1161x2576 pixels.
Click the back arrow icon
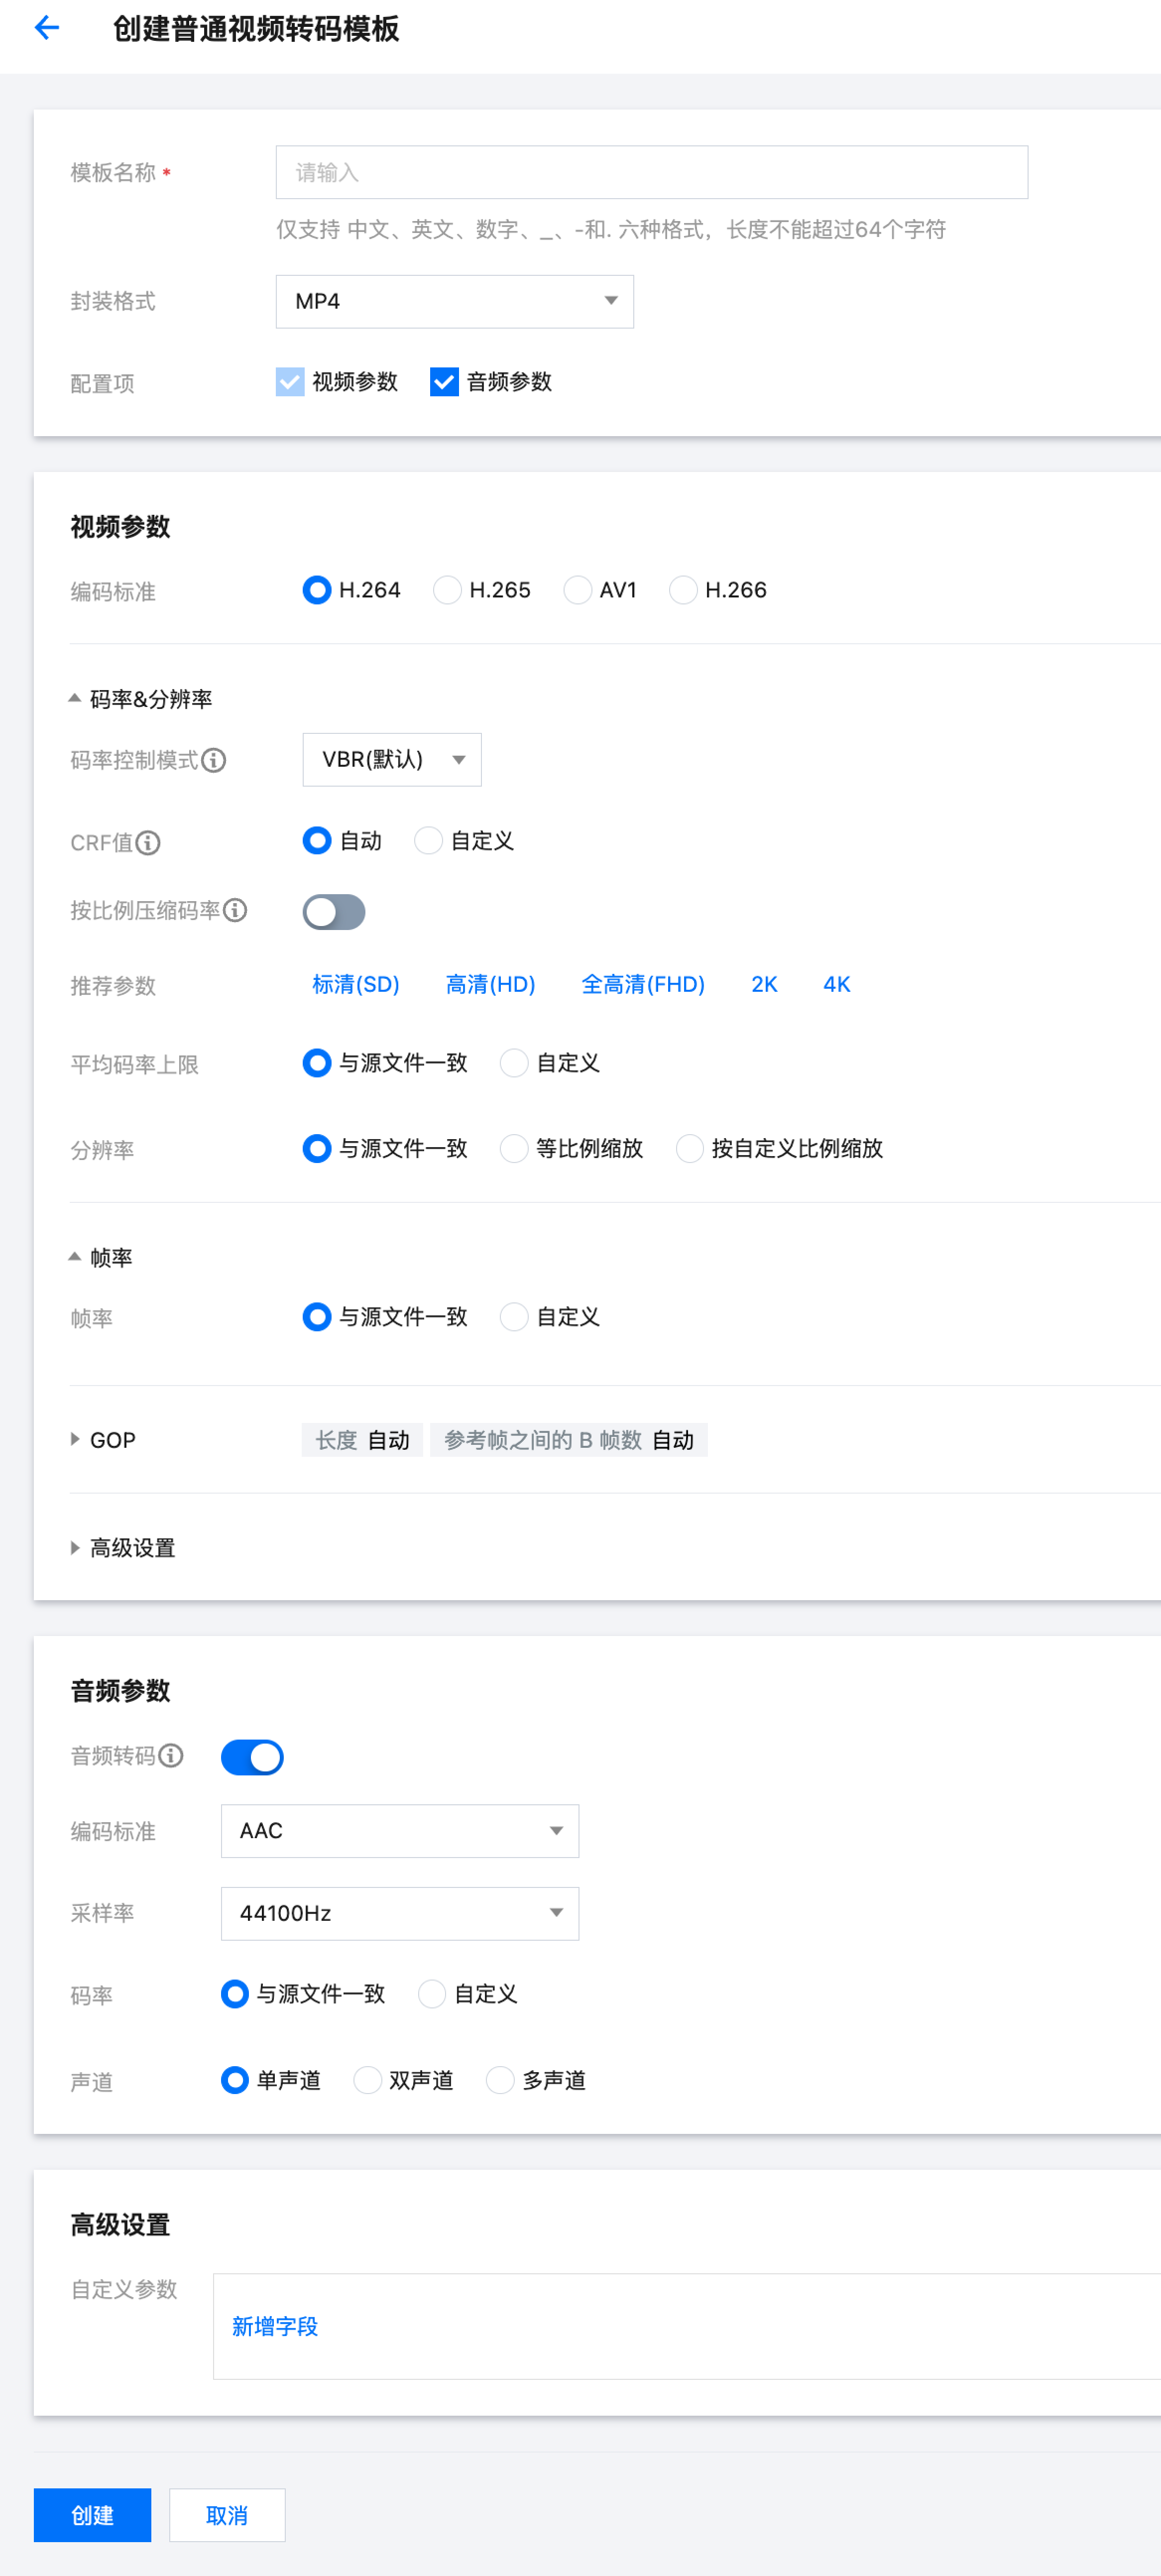(x=47, y=28)
